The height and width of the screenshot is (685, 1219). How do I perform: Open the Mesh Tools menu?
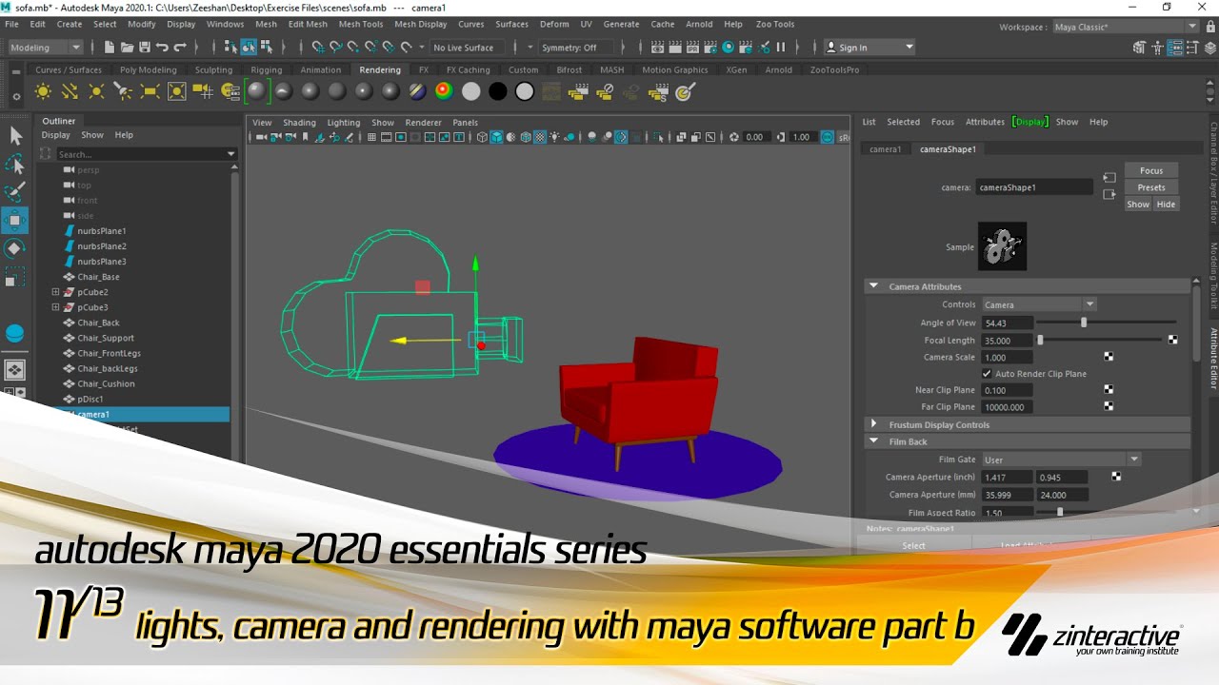361,24
